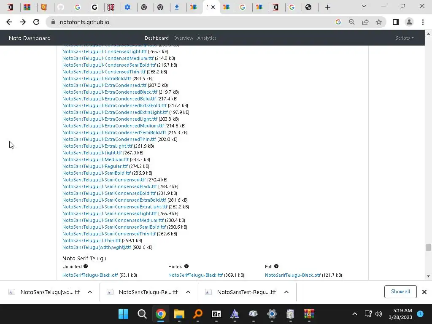
Task: Download NotoSansTeluguUI-ExtraCondensedBlack.ttf
Action: (110, 92)
